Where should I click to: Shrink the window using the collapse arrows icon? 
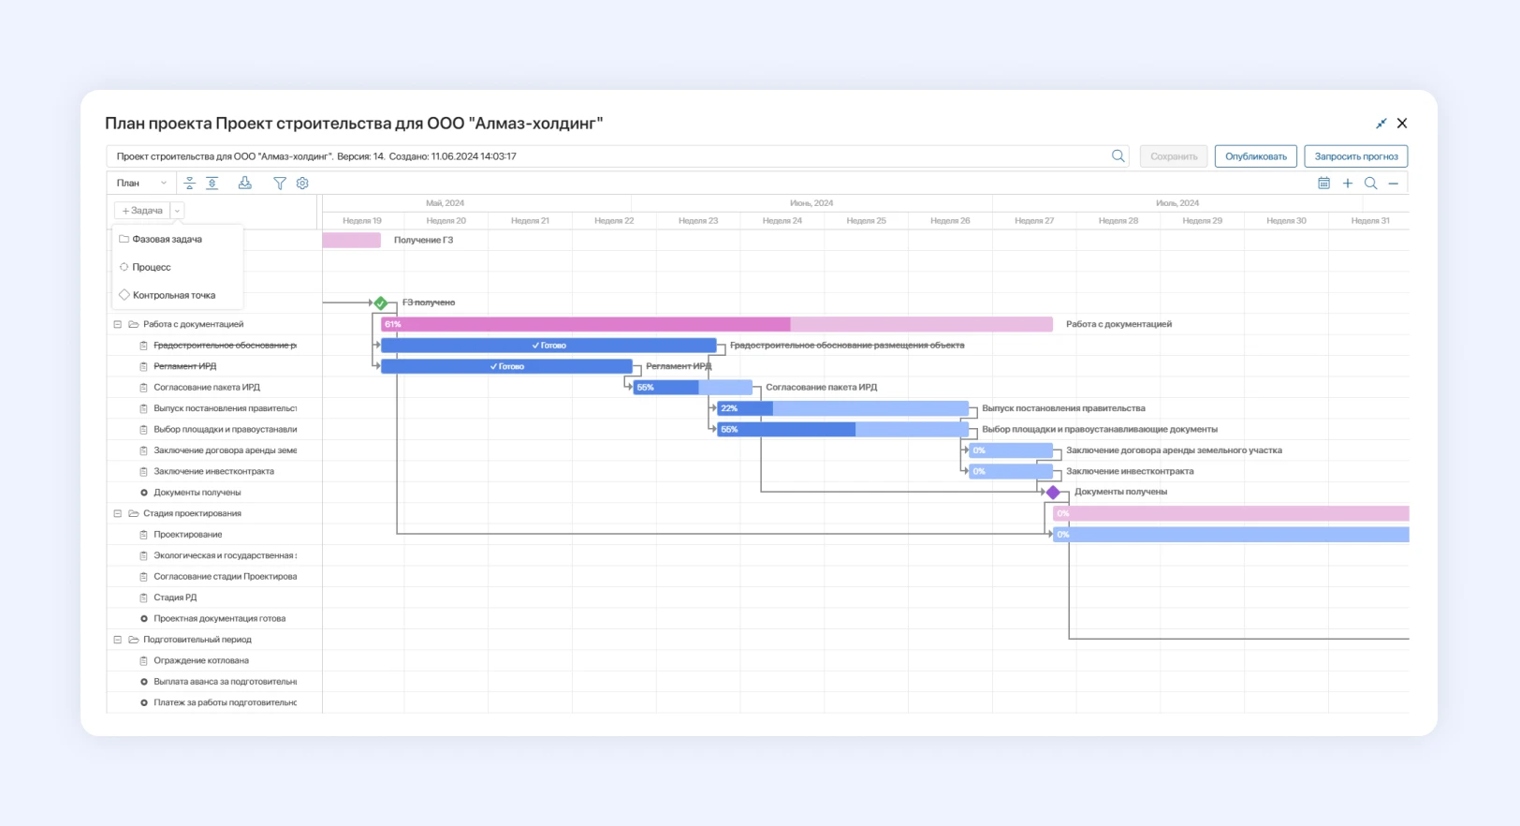[x=1381, y=124]
